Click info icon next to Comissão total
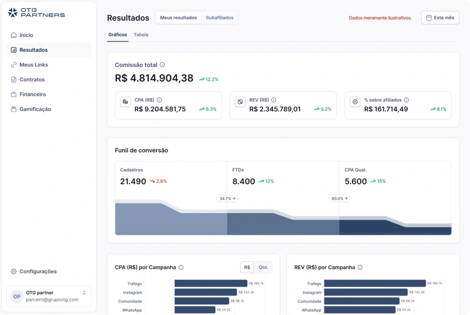 [162, 65]
